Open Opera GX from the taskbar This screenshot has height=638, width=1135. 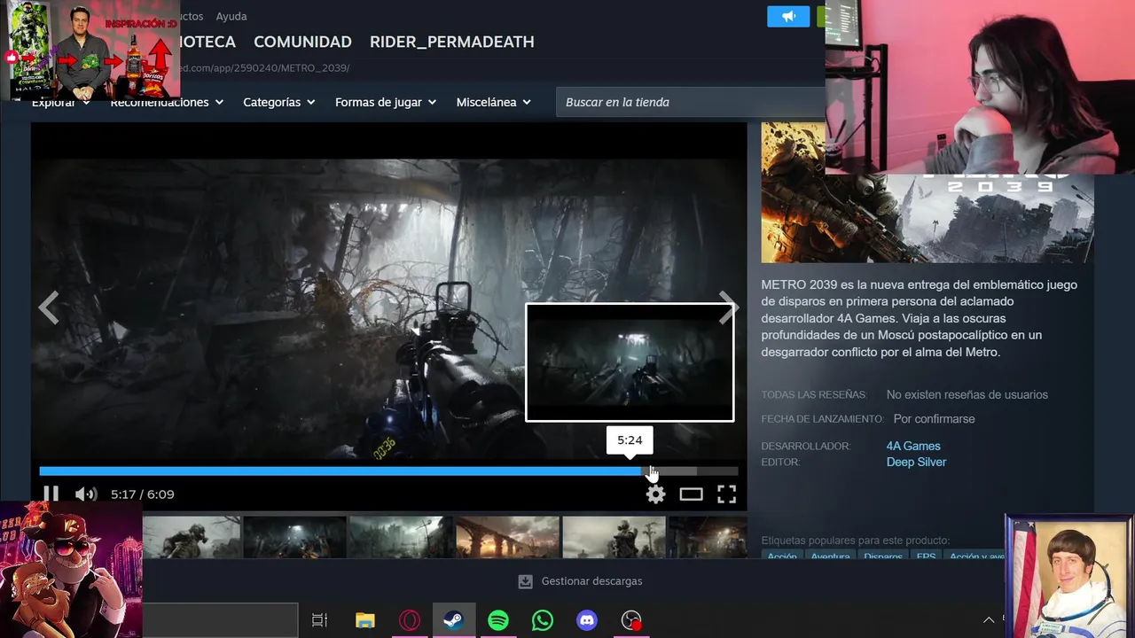(410, 620)
